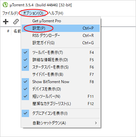Toggle ステータスバーを表示(S) option
Screen dimensions: 136x137
click(61, 67)
